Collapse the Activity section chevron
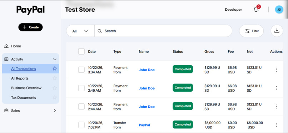The image size is (288, 133). pyautogui.click(x=55, y=59)
